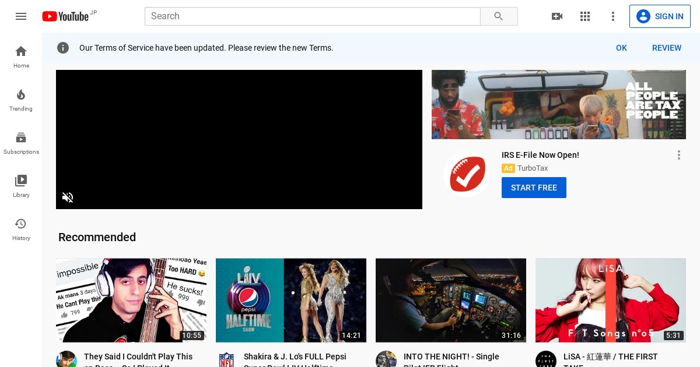Open History in sidebar
700x367 pixels.
(x=21, y=229)
